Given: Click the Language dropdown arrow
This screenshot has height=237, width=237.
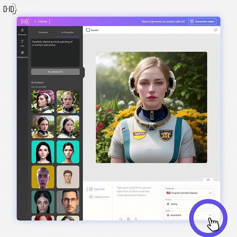Looking at the screenshot, I should [210, 193].
